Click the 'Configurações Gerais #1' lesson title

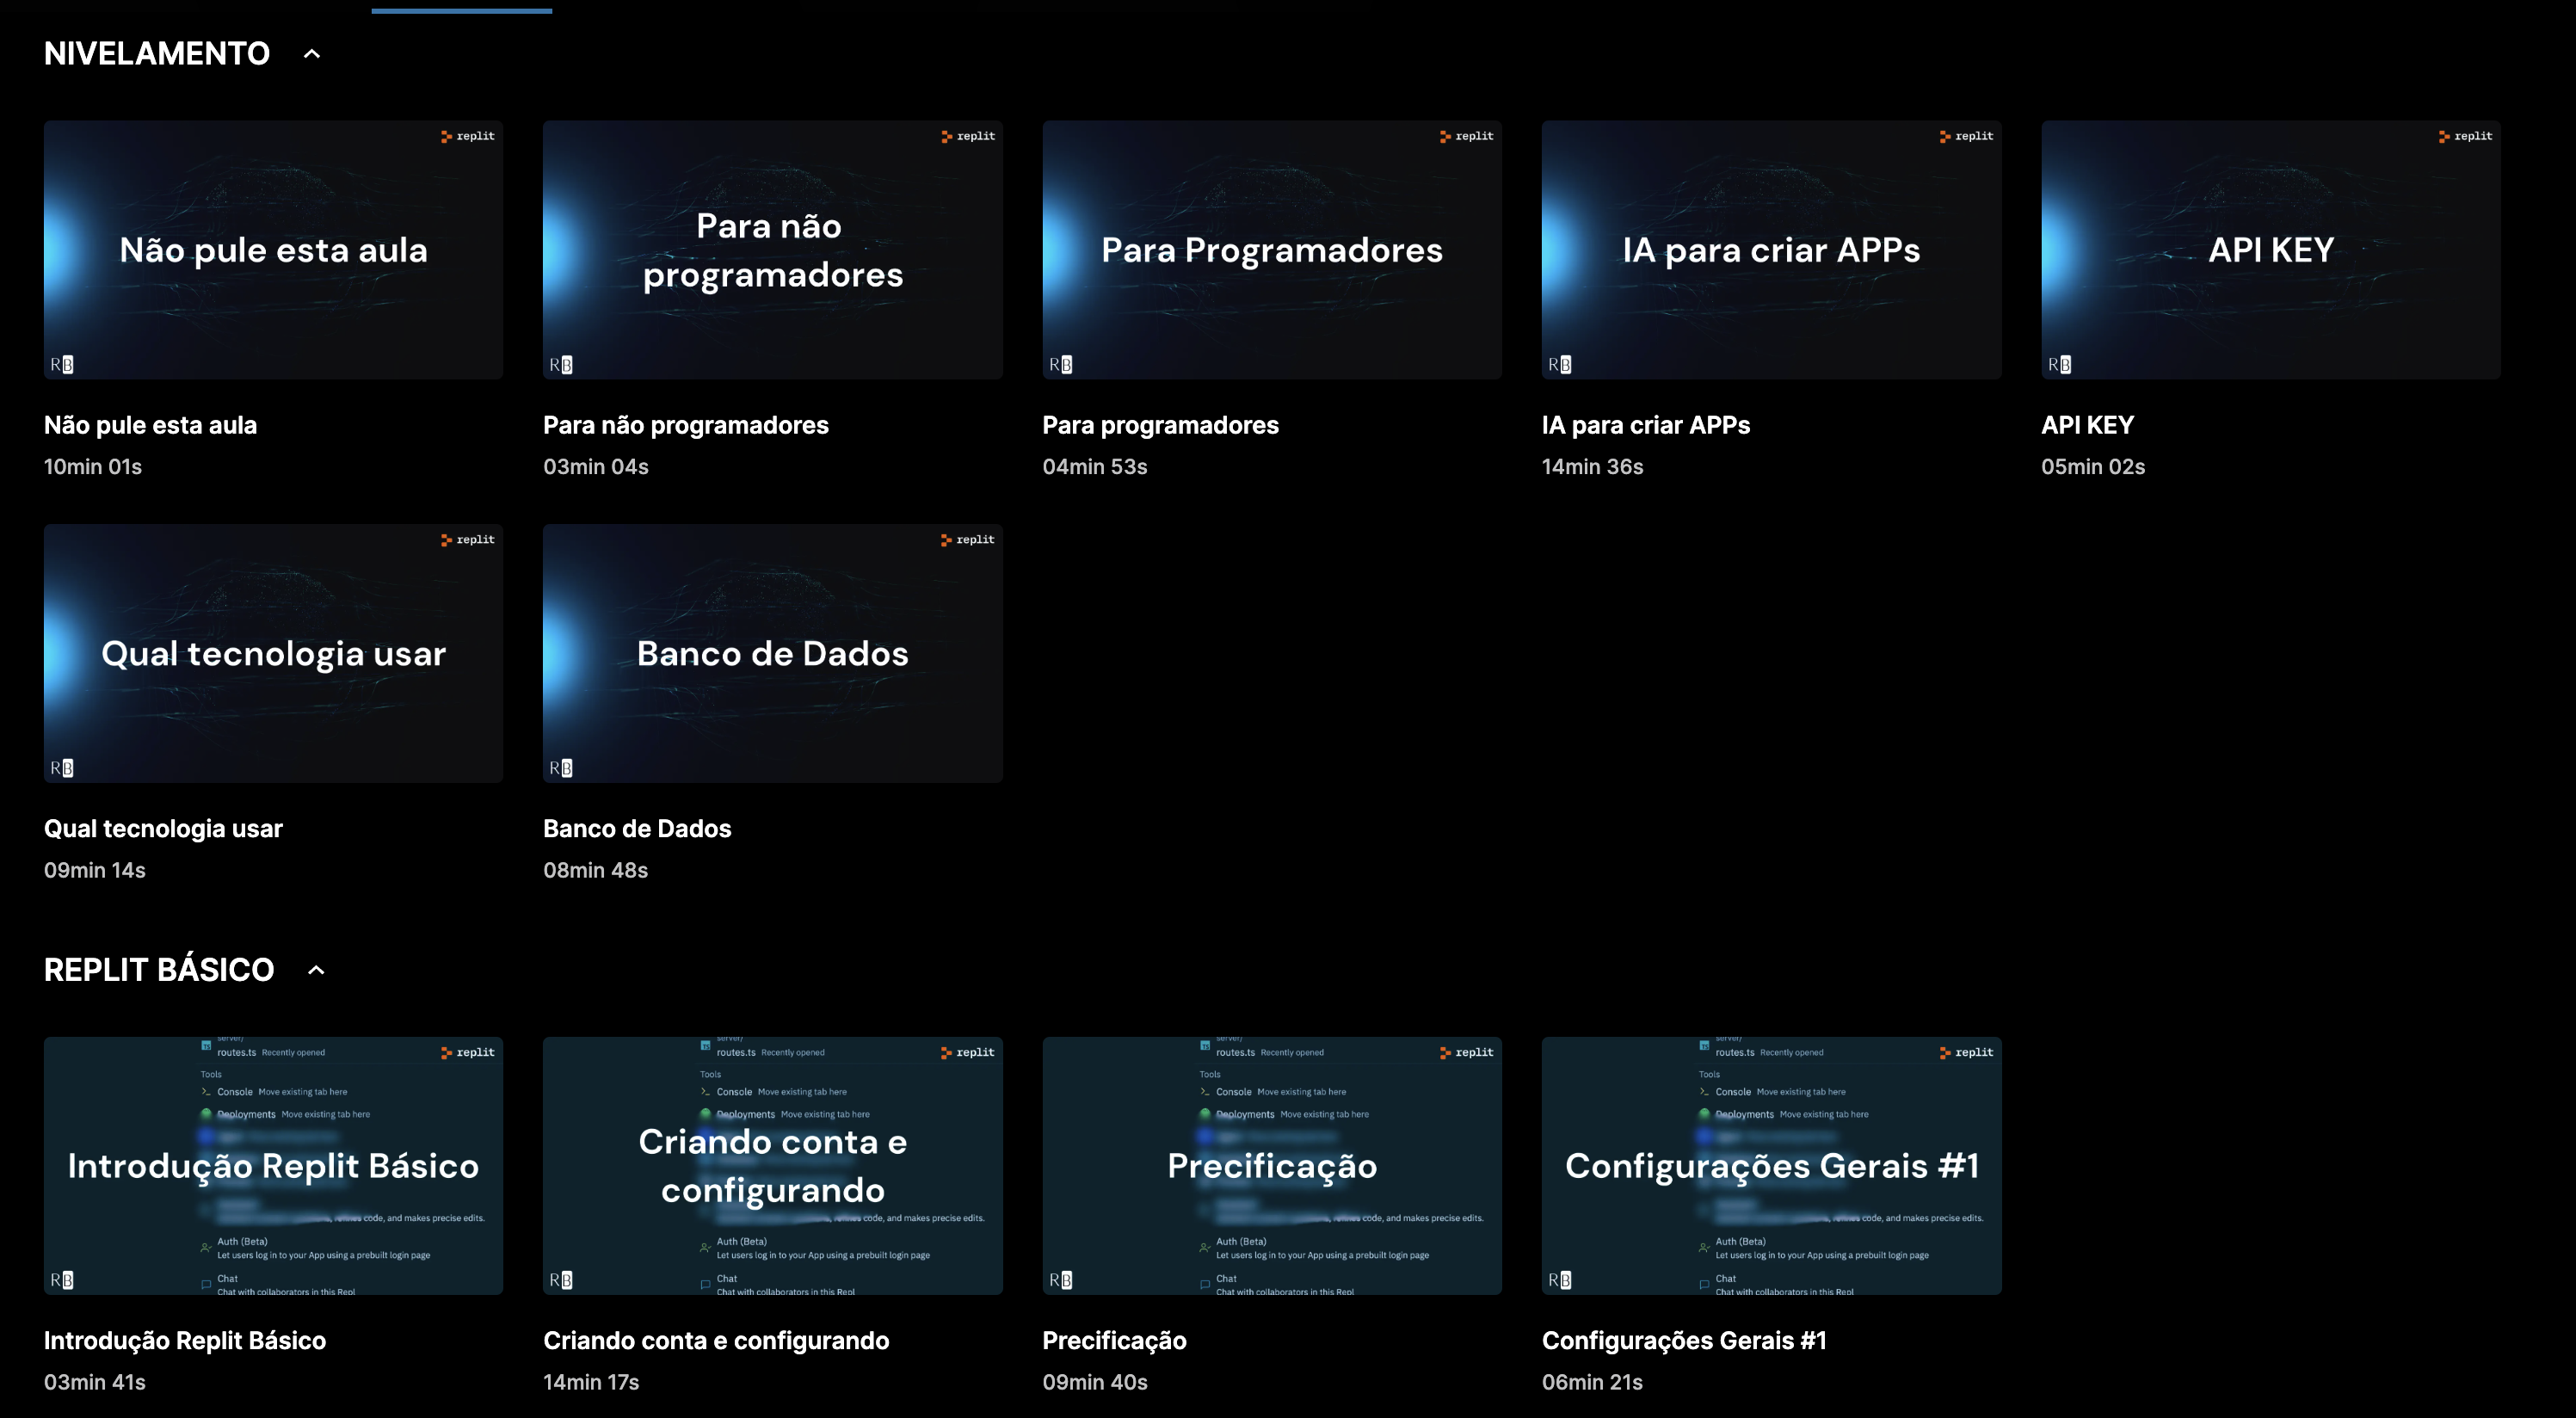1684,1341
